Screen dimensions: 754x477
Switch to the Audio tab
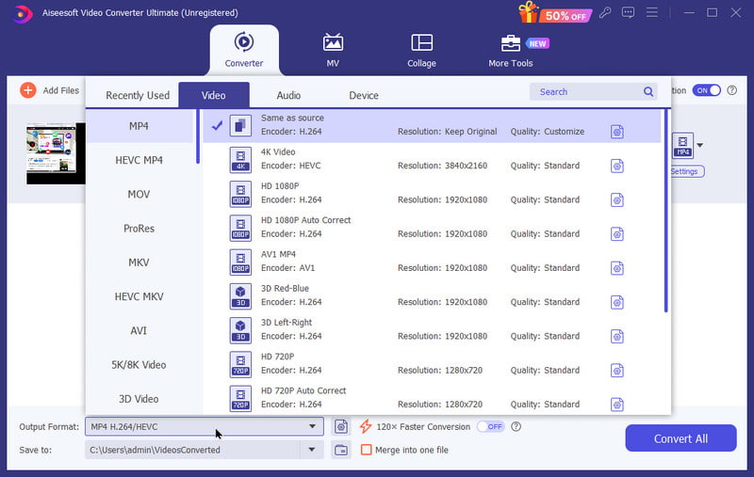coord(288,95)
